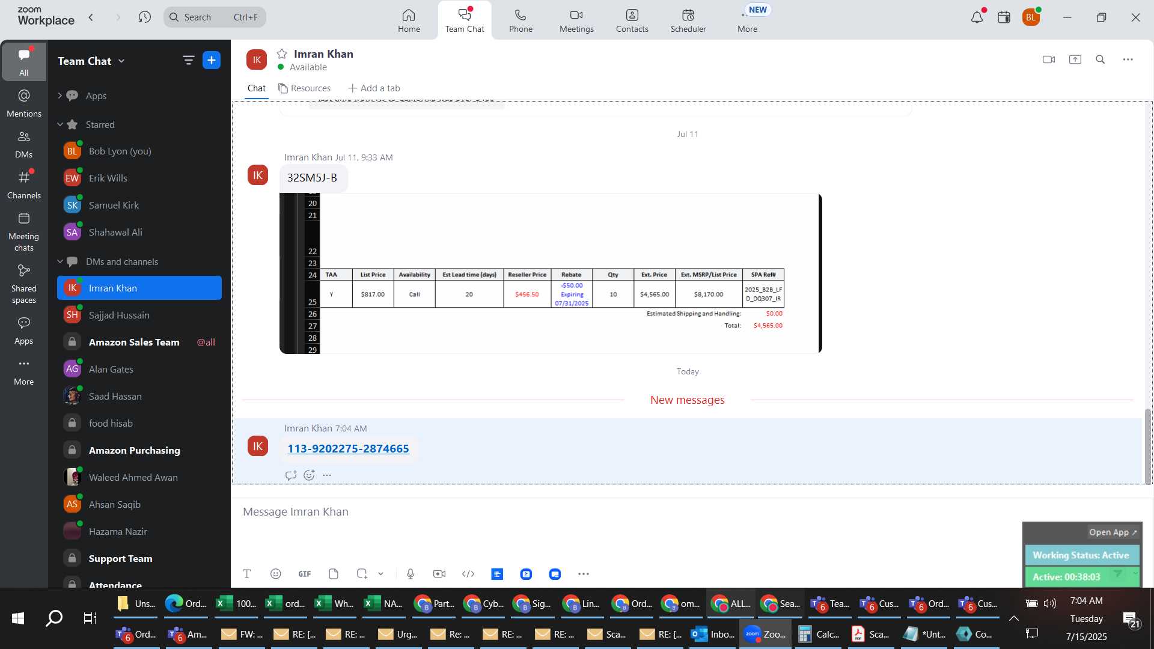Open the Home tab in Zoom
Viewport: 1154px width, 649px height.
pyautogui.click(x=409, y=20)
